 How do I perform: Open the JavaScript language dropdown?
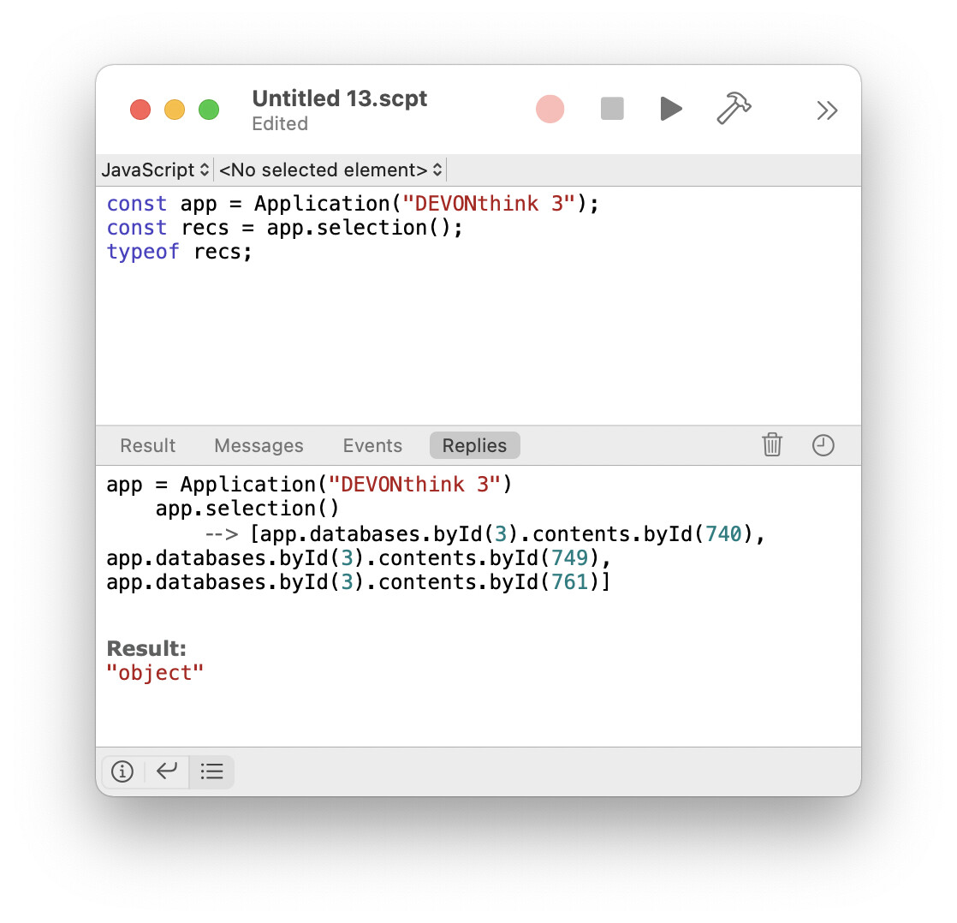(155, 170)
